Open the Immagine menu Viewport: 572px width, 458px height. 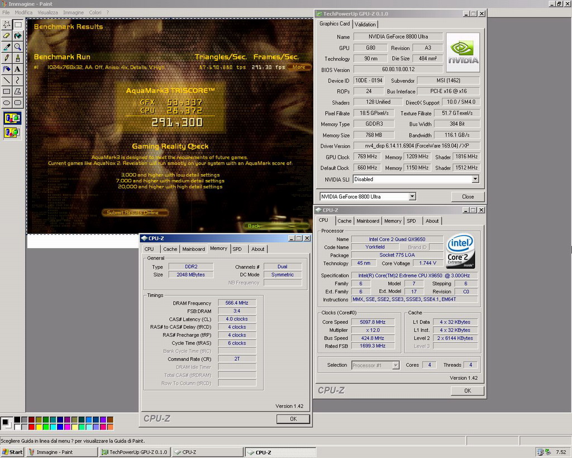coord(73,12)
